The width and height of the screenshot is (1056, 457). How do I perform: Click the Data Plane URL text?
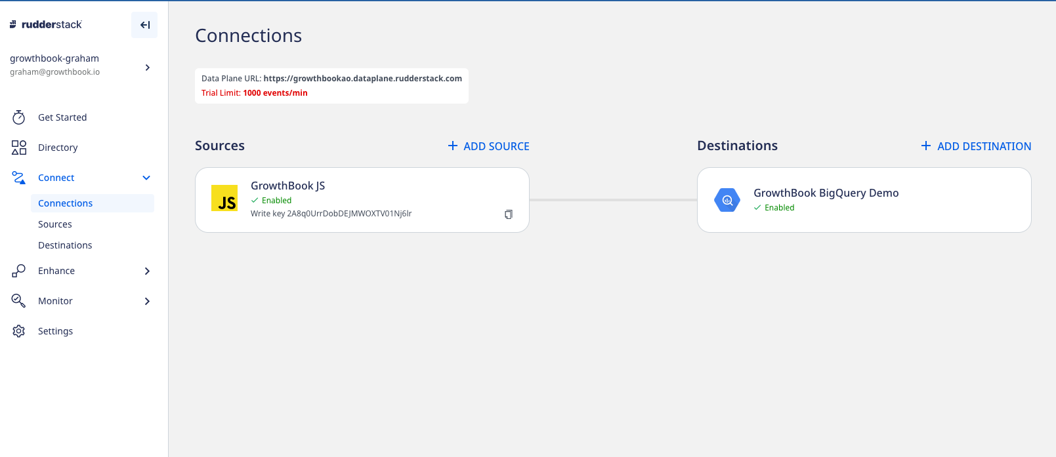331,78
